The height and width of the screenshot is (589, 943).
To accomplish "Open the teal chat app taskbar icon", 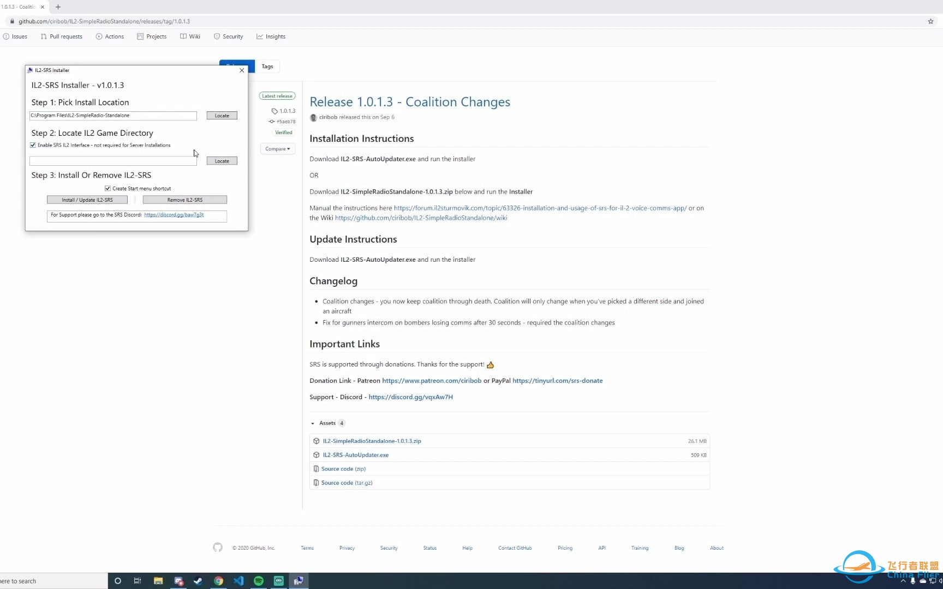I will point(279,581).
